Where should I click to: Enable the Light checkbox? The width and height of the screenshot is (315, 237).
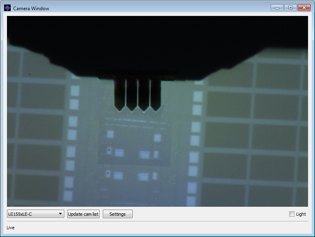(292, 214)
